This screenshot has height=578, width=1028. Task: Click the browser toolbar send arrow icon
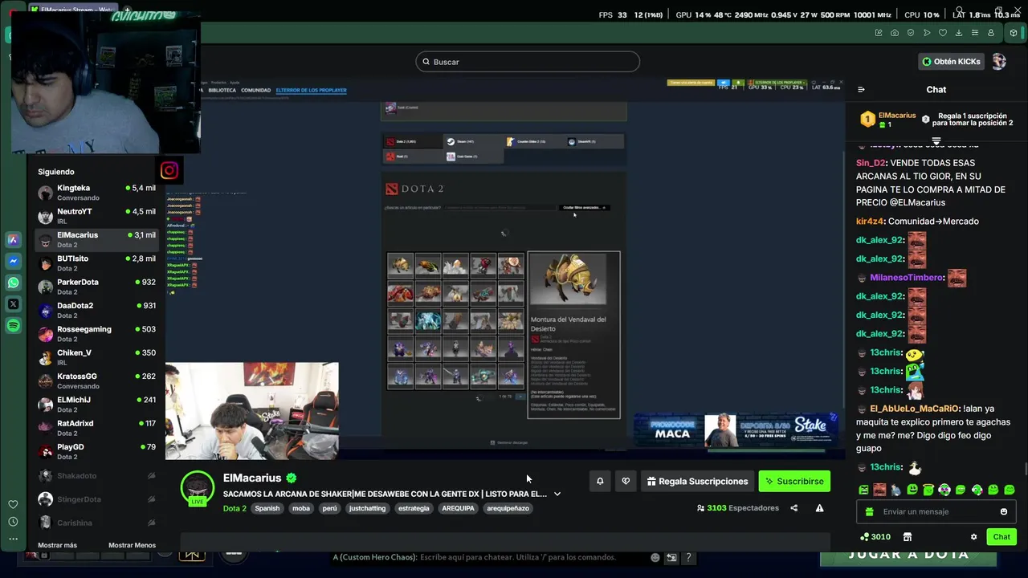point(927,33)
